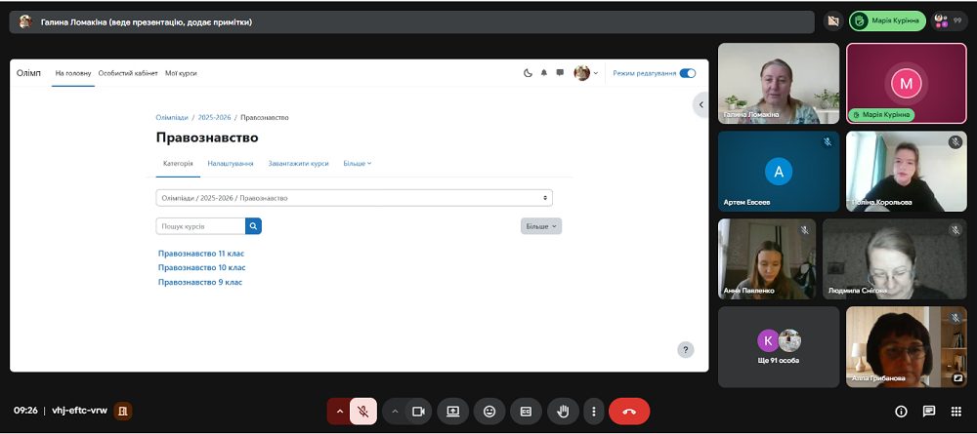Expand video settings arrow beside camera
Screen dimensions: 977x434
pyautogui.click(x=395, y=411)
